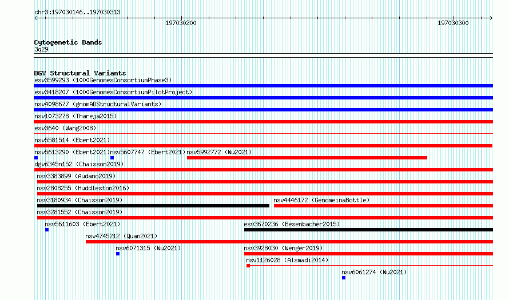The height and width of the screenshot is (300, 509).
Task: Click the nsv4745212 Quan2021 red bar
Action: point(289,242)
